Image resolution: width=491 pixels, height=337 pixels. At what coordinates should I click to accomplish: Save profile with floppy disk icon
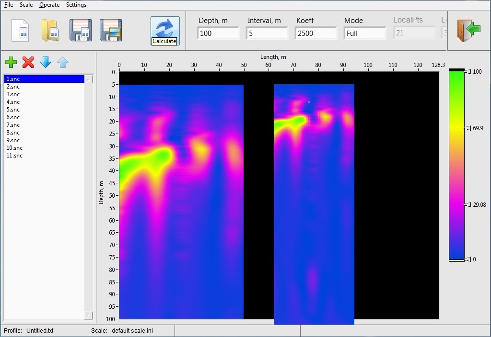(x=81, y=30)
